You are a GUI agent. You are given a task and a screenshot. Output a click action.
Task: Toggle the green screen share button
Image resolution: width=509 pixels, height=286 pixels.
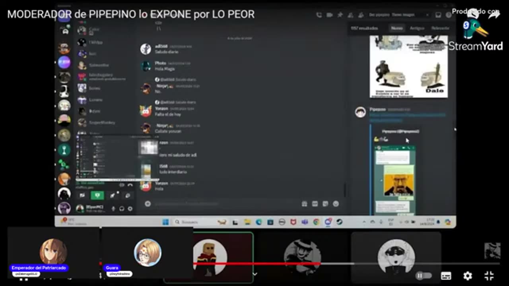pyautogui.click(x=97, y=195)
